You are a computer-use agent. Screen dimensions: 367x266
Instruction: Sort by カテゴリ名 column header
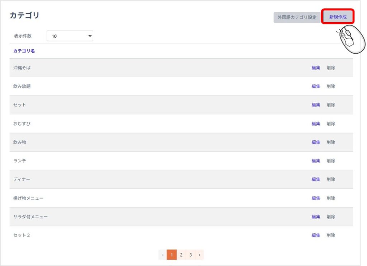24,51
